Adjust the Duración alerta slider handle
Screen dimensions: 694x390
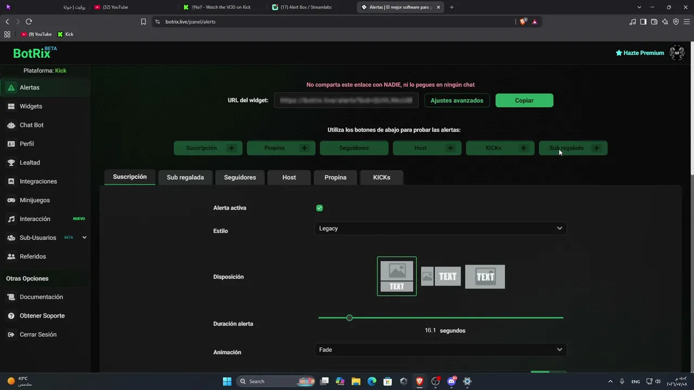[349, 318]
